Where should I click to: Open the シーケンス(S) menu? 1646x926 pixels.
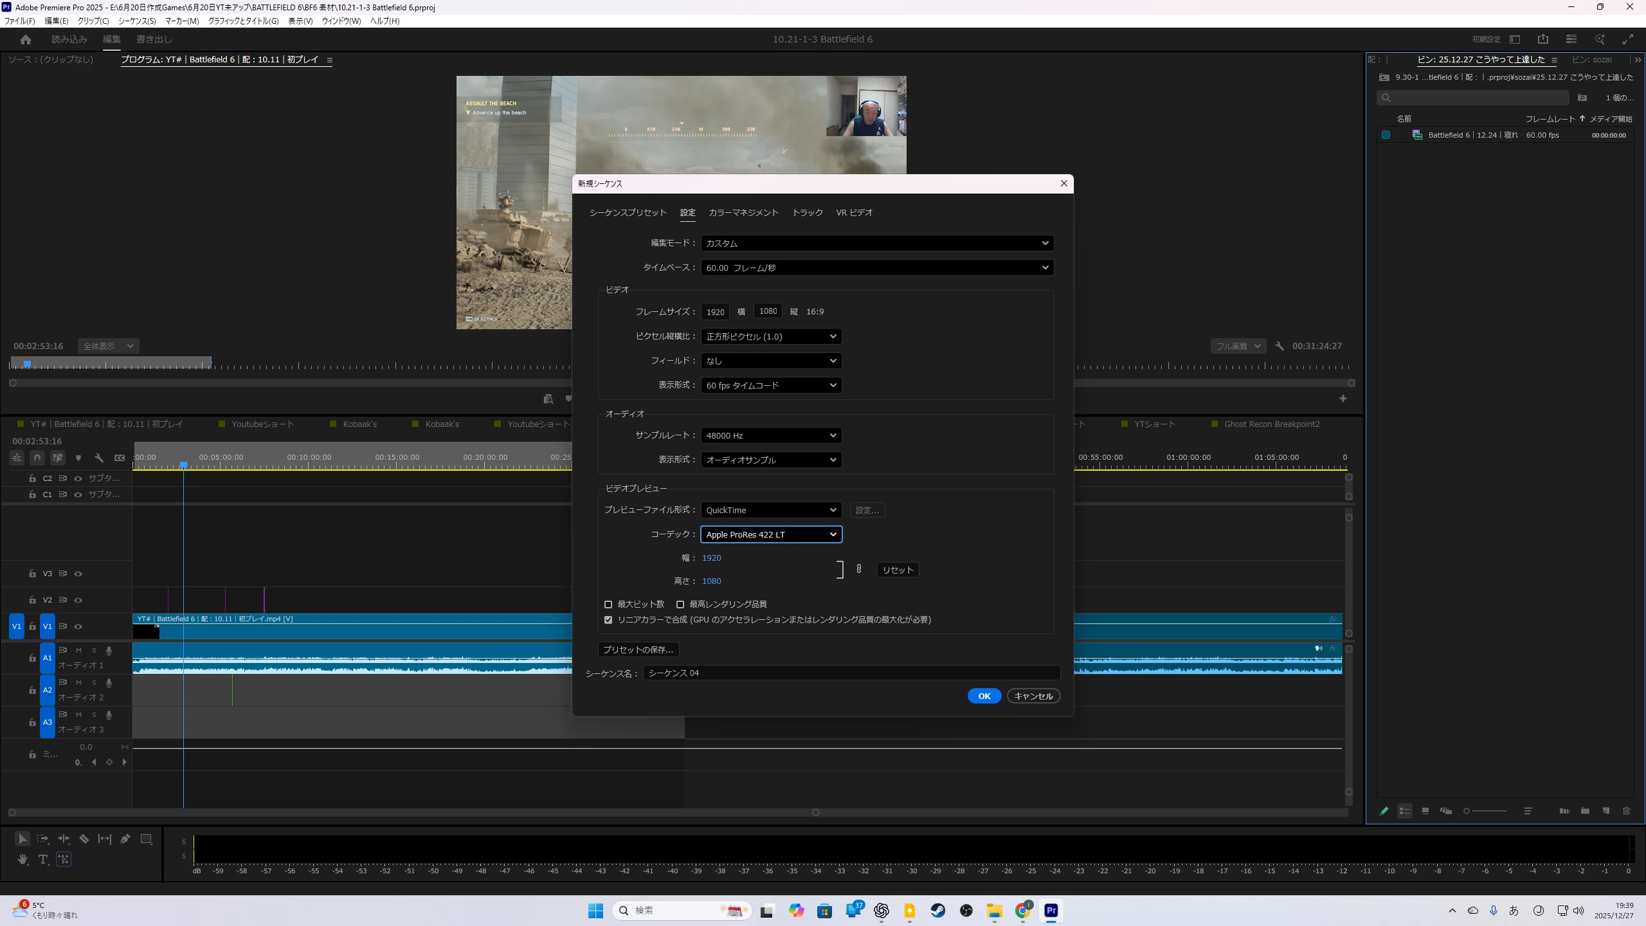tap(137, 21)
